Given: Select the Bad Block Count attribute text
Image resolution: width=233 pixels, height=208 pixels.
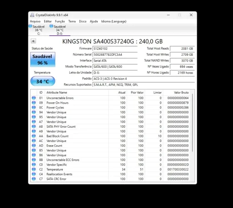Looking at the screenshot, I should [58, 136].
